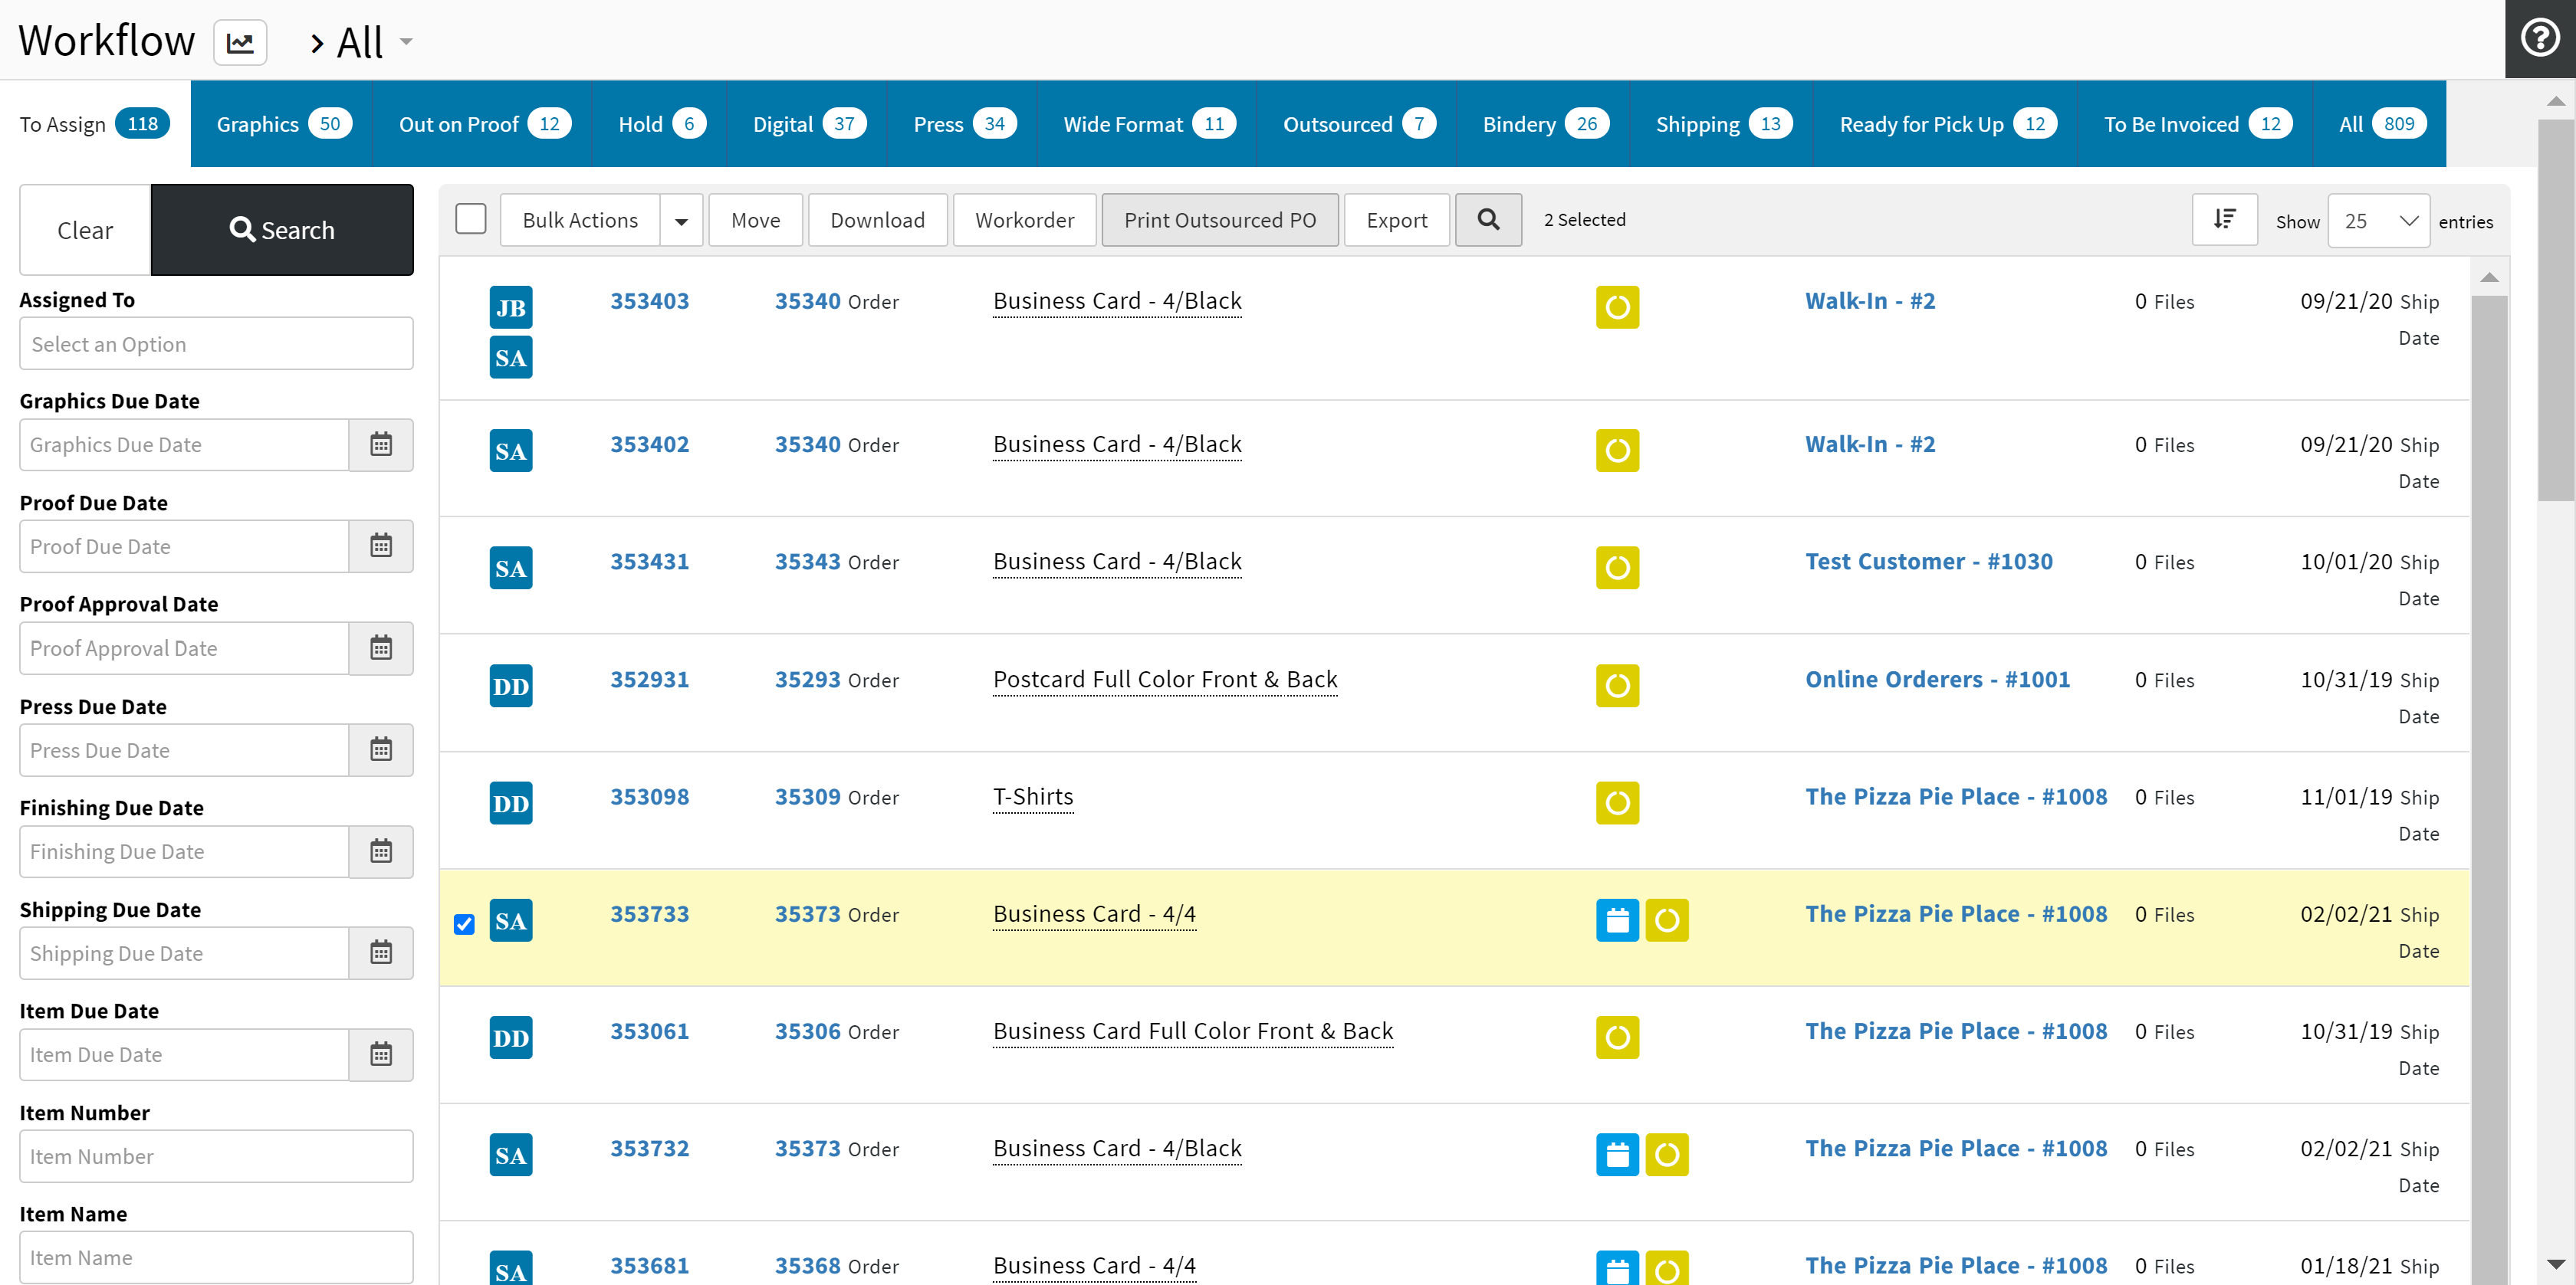Image resolution: width=2576 pixels, height=1285 pixels.
Task: Click JB user badge on item 353403
Action: coord(510,308)
